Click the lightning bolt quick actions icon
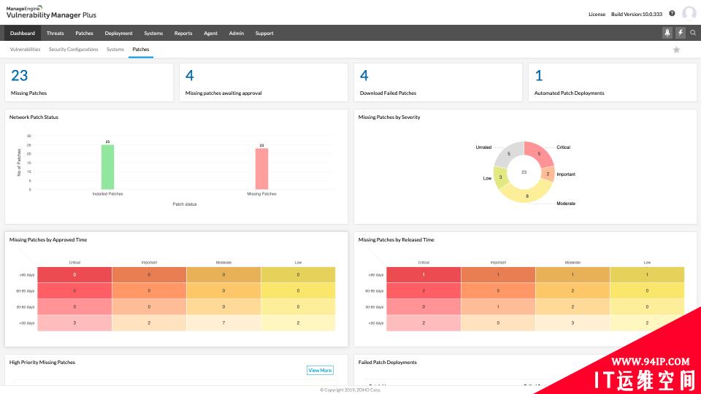Viewport: 701px width, 394px height. (681, 33)
